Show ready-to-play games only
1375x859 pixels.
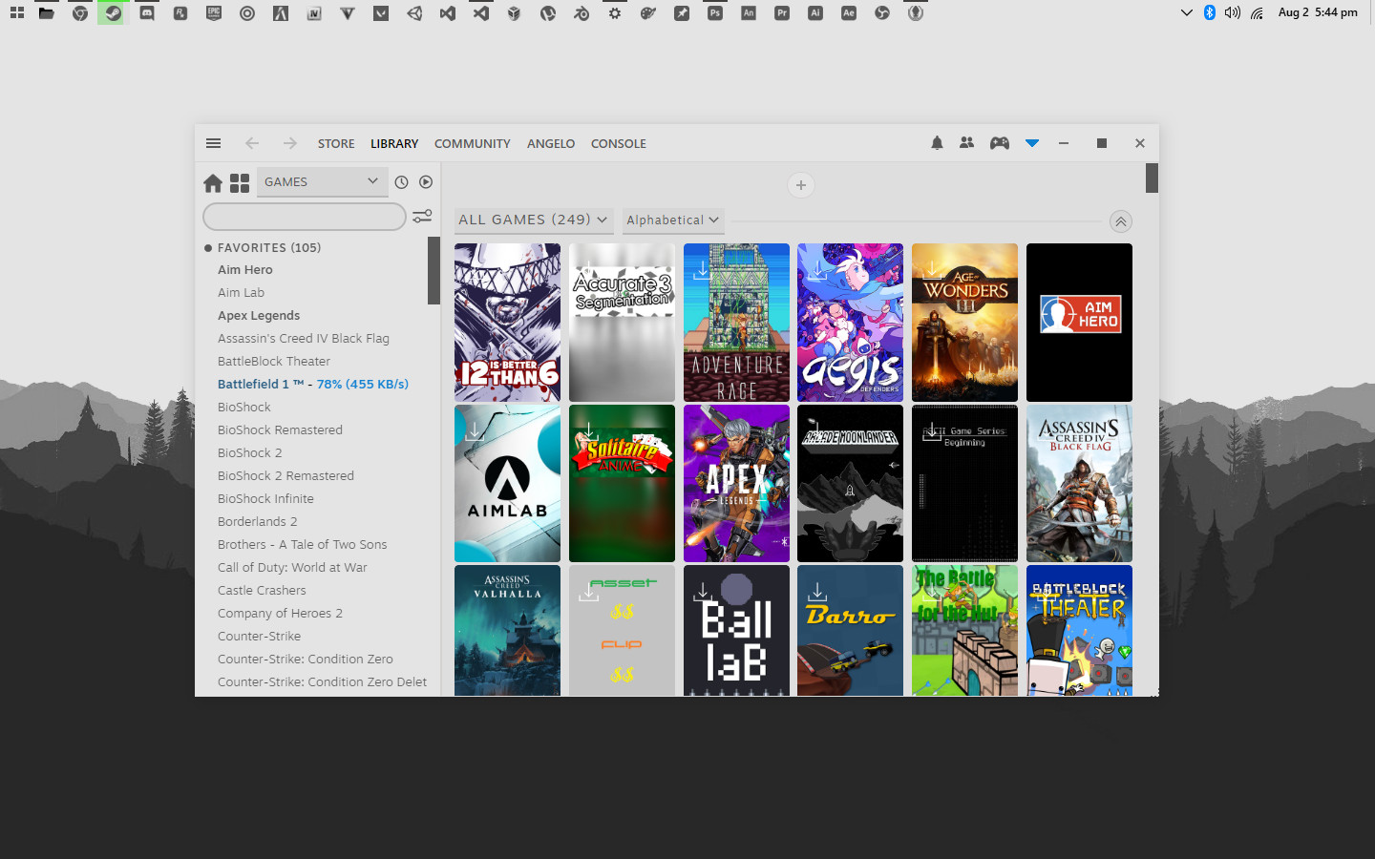(426, 182)
